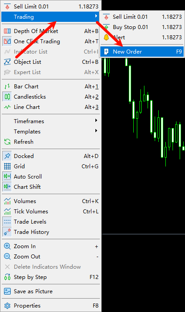Open the Depth Of Market icon
Viewport: 185px width, 312px height.
[x=7, y=31]
